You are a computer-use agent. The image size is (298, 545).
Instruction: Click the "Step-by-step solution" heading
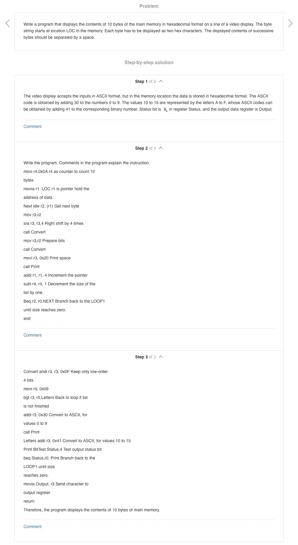tap(149, 62)
